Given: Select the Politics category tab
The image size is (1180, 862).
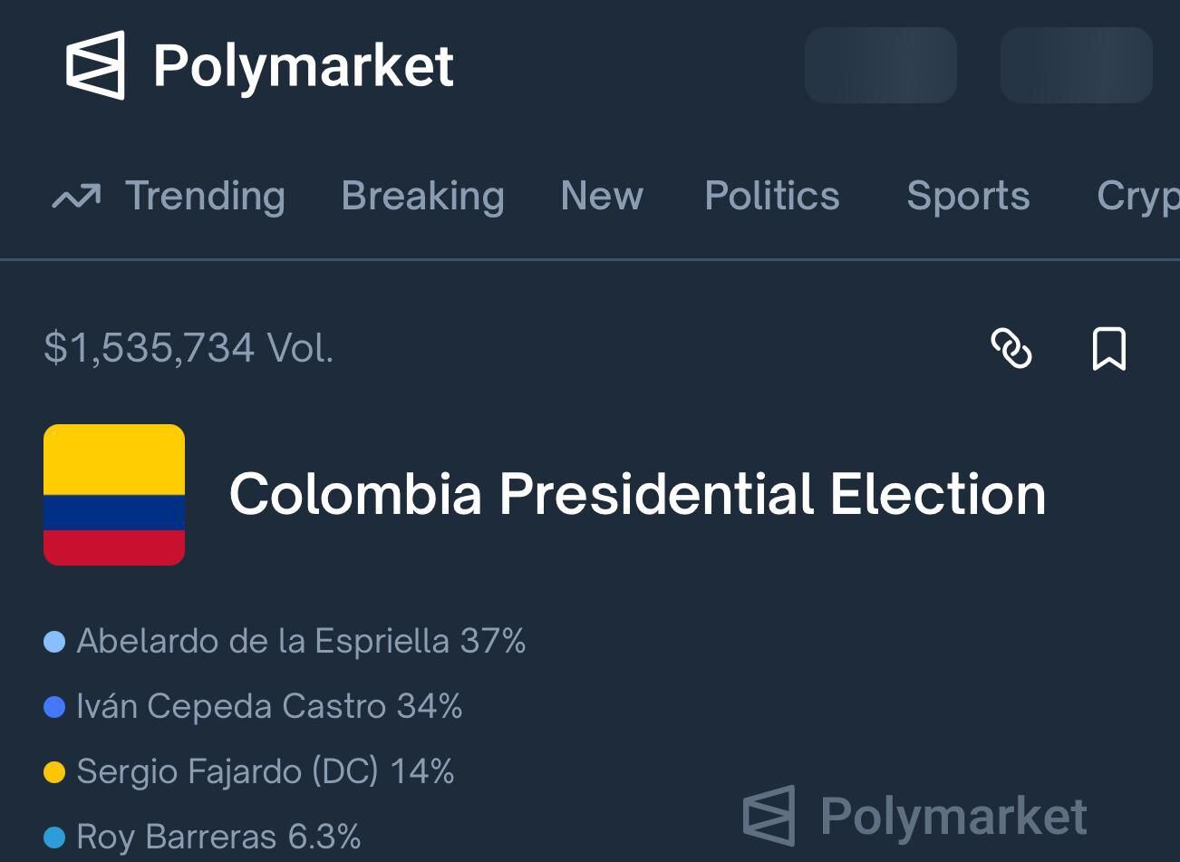Looking at the screenshot, I should (772, 196).
